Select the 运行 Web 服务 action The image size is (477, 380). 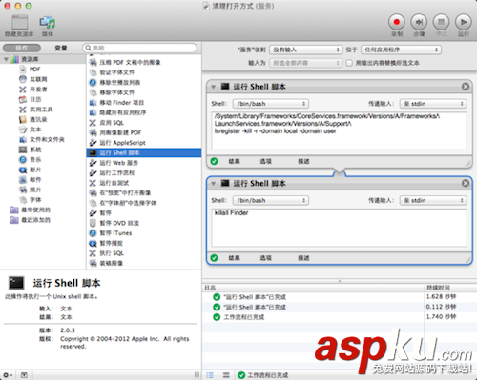tap(144, 163)
